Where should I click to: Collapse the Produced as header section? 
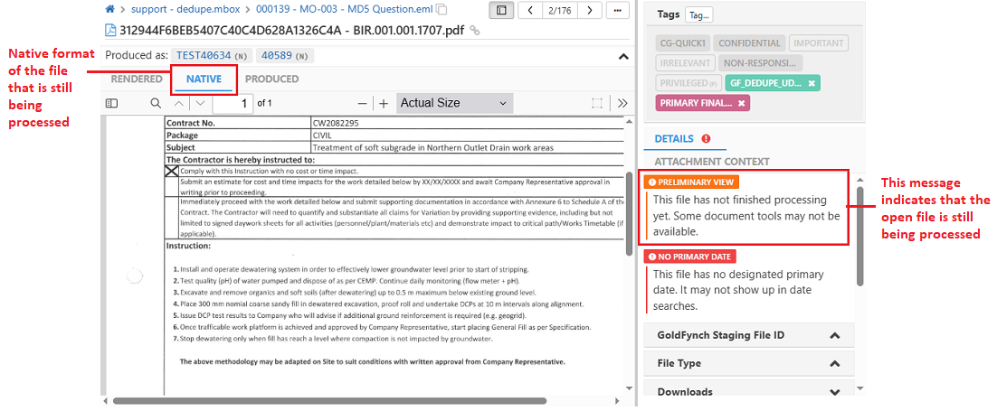(623, 57)
